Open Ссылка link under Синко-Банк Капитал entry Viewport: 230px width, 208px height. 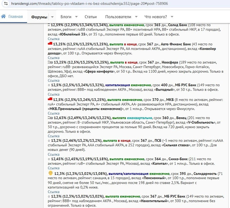pyautogui.click(x=54, y=168)
